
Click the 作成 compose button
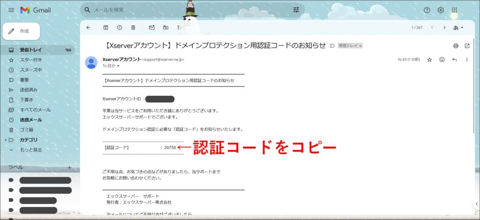[21, 31]
